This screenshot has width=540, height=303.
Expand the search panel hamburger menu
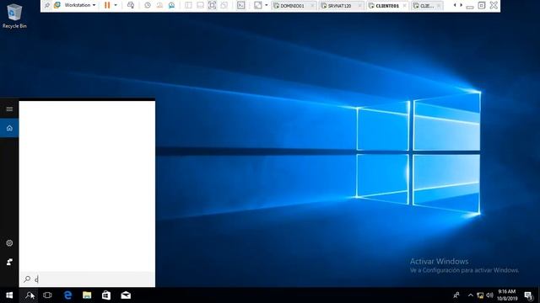tap(9, 109)
